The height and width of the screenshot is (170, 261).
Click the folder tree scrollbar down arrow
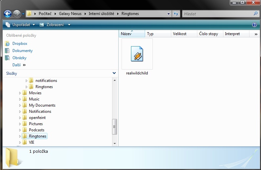coord(114,143)
